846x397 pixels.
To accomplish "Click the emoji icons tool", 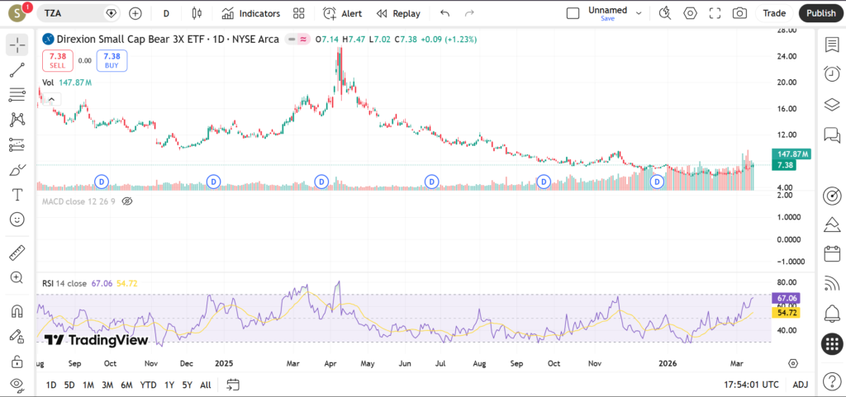I will [17, 220].
